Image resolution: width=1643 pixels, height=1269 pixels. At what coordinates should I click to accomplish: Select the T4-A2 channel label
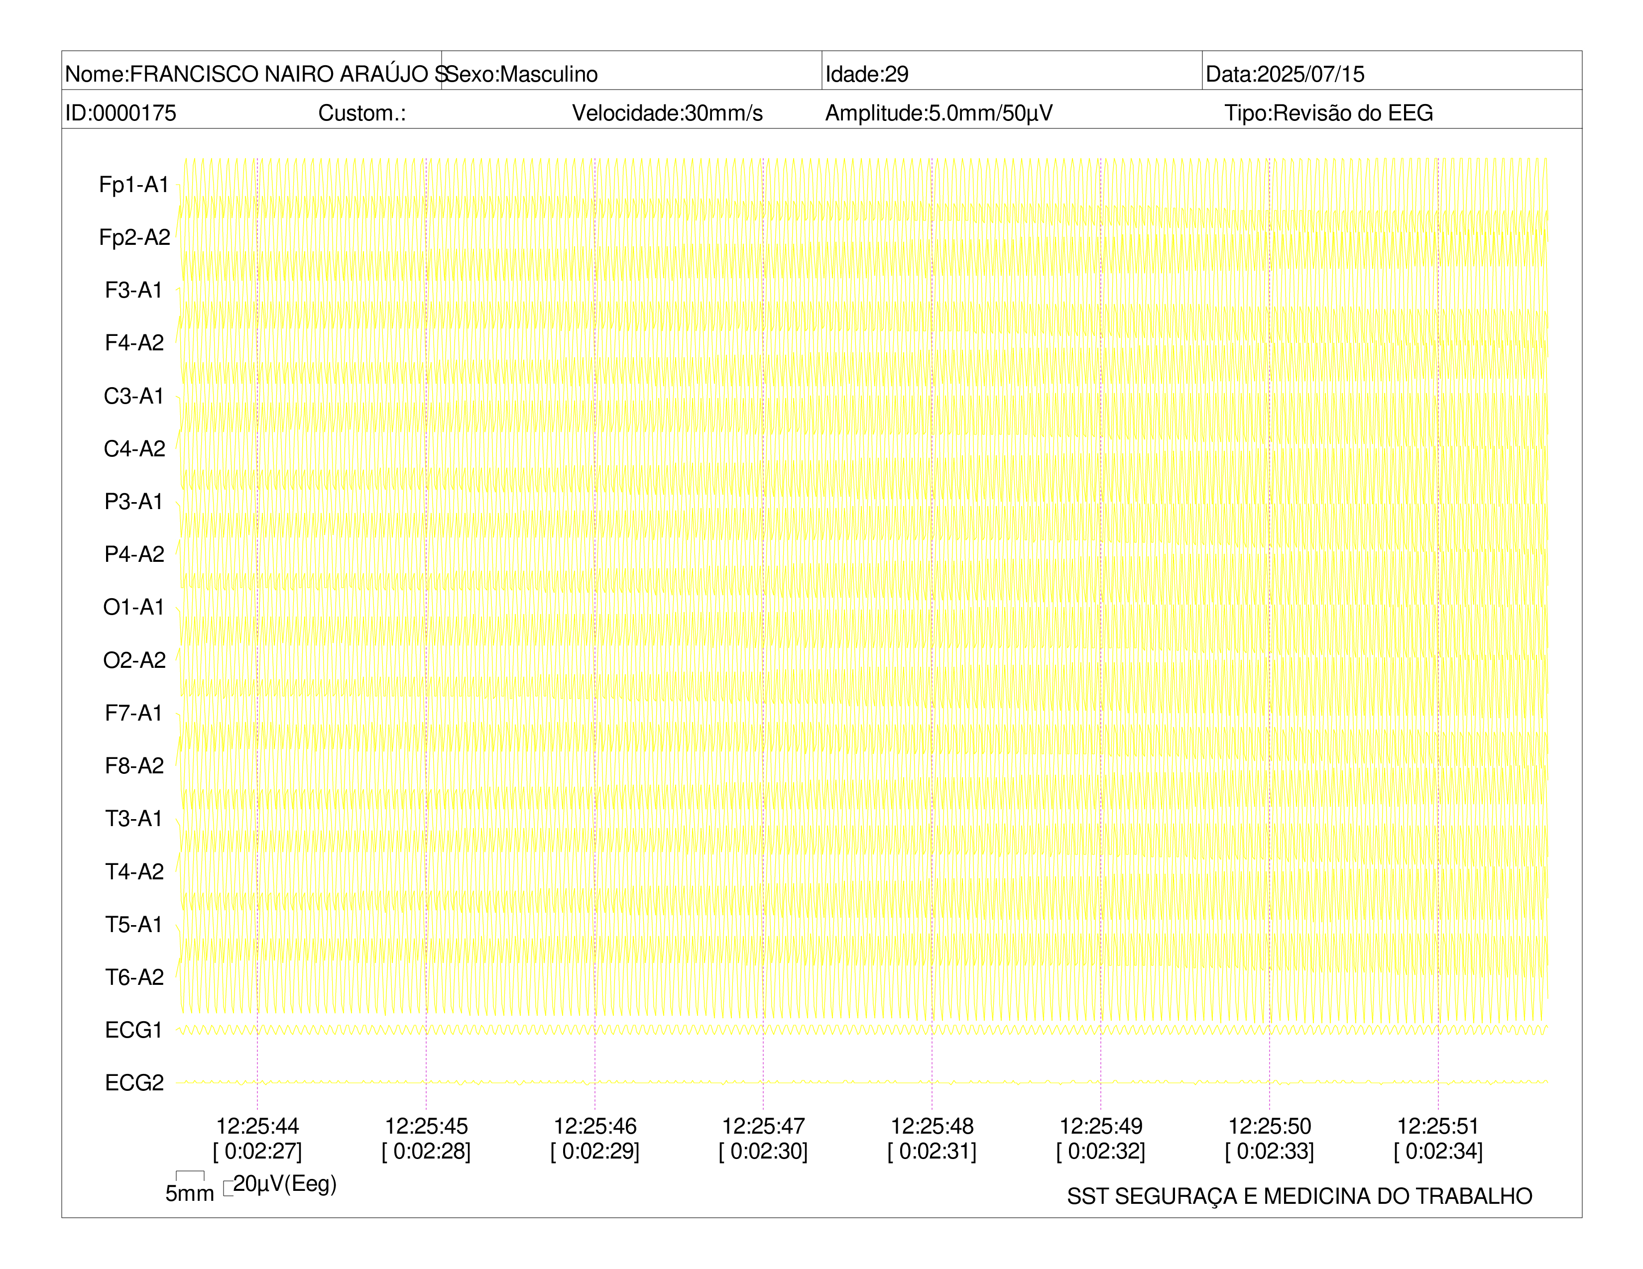pyautogui.click(x=134, y=871)
